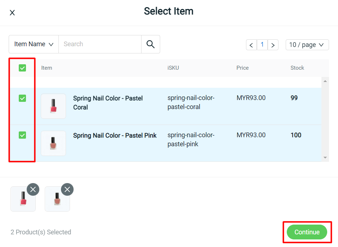Remove the Pastel Coral item from selection
This screenshot has height=247, width=338.
pyautogui.click(x=33, y=189)
